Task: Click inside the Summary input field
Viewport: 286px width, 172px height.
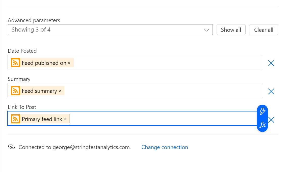Action: coord(162,90)
